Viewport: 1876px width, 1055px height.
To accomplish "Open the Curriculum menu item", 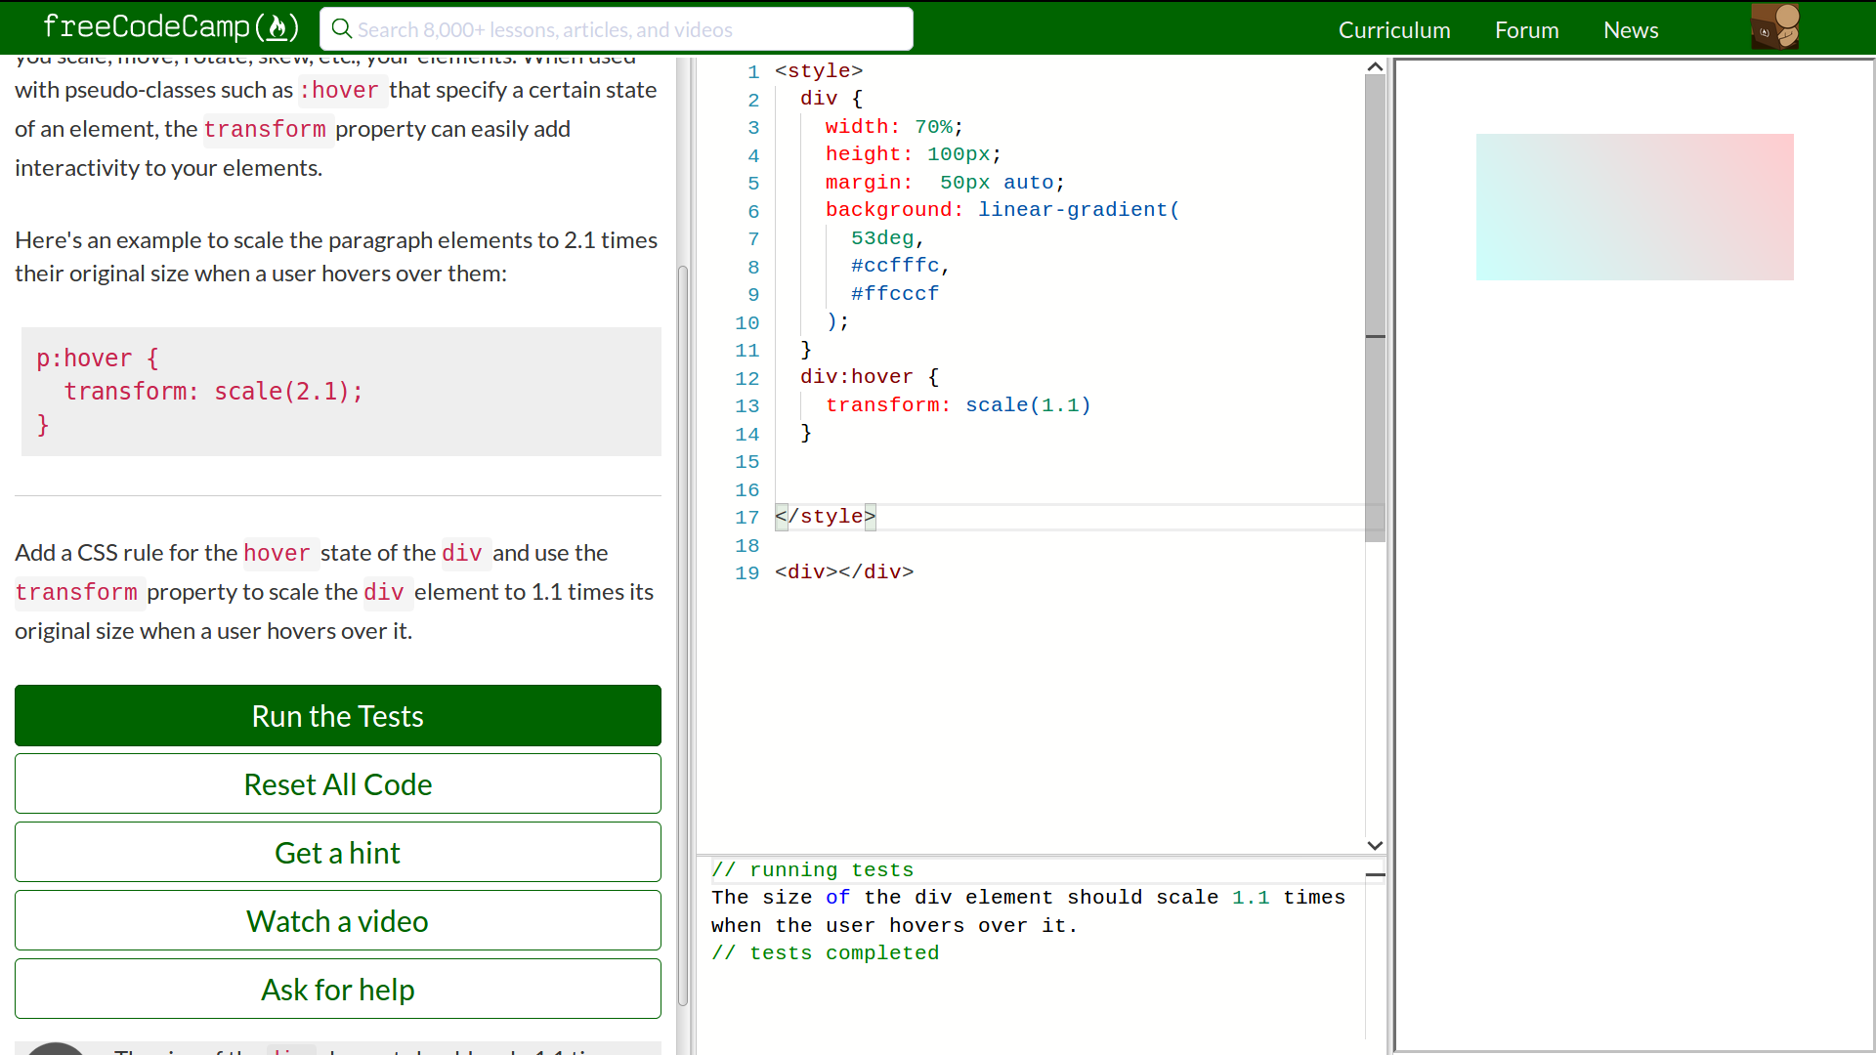I will pos(1393,30).
